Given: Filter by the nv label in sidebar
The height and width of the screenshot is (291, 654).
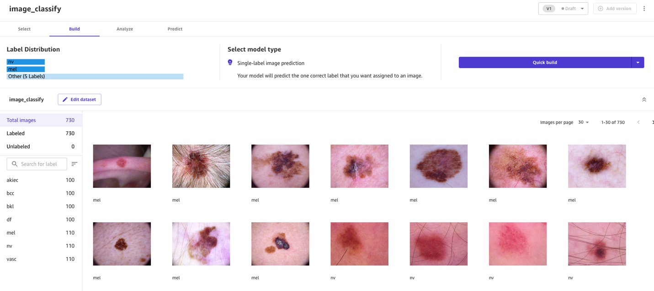Looking at the screenshot, I should (41, 246).
